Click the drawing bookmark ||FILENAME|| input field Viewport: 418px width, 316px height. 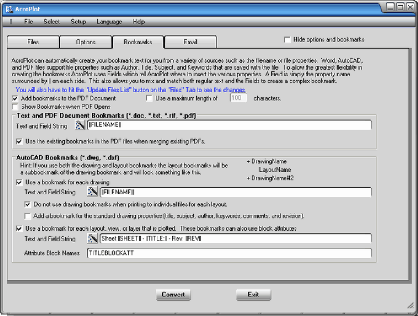(x=236, y=192)
